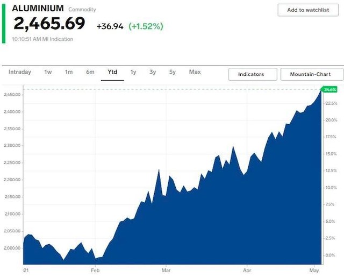This screenshot has height=277, width=344.
Task: Show the 1y chart range
Action: (133, 72)
